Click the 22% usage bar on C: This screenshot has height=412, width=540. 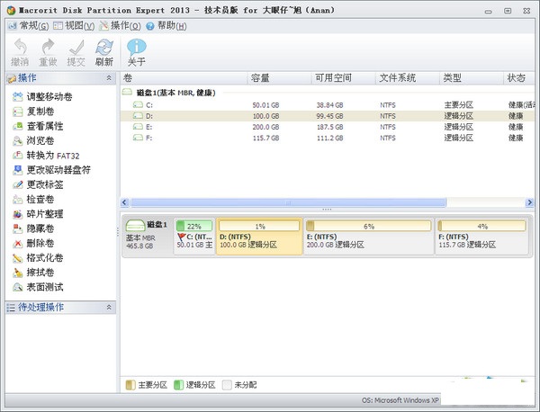tap(194, 226)
